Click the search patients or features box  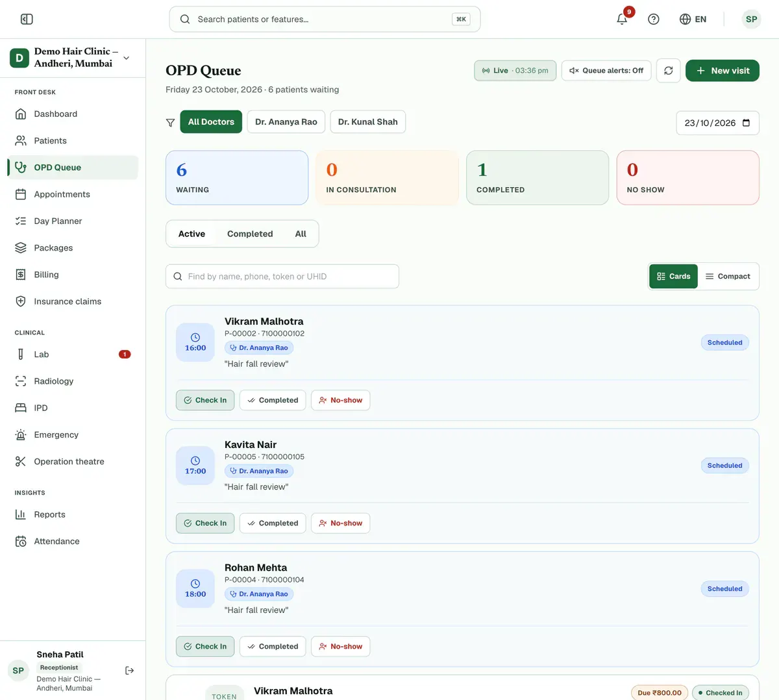[x=325, y=19]
